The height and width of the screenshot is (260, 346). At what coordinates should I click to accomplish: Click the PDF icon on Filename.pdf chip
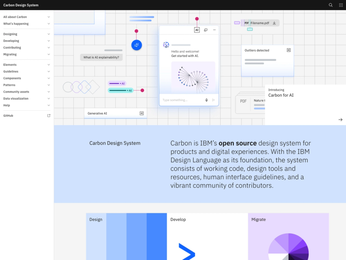coord(246,23)
